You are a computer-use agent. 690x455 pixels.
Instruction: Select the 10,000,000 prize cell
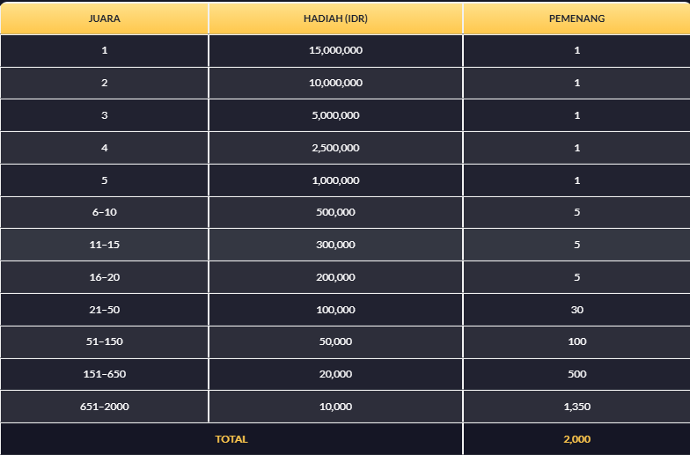click(335, 83)
